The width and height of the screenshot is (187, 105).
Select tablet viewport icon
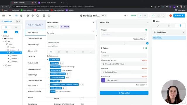[x=158, y=15]
